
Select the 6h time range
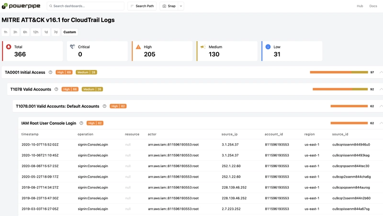point(25,32)
